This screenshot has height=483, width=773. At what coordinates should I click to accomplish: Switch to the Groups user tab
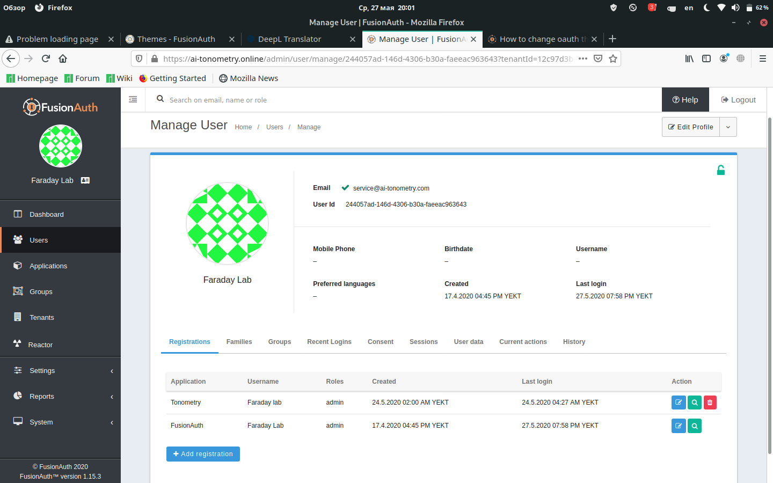280,342
